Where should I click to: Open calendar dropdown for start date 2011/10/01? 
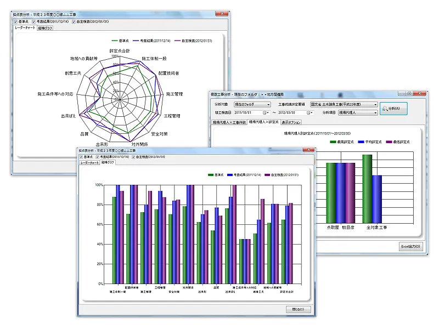(266, 112)
